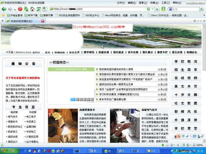Open the IP地址查询 bookmark folder
Screen dimensions: 206x154
[15, 15]
